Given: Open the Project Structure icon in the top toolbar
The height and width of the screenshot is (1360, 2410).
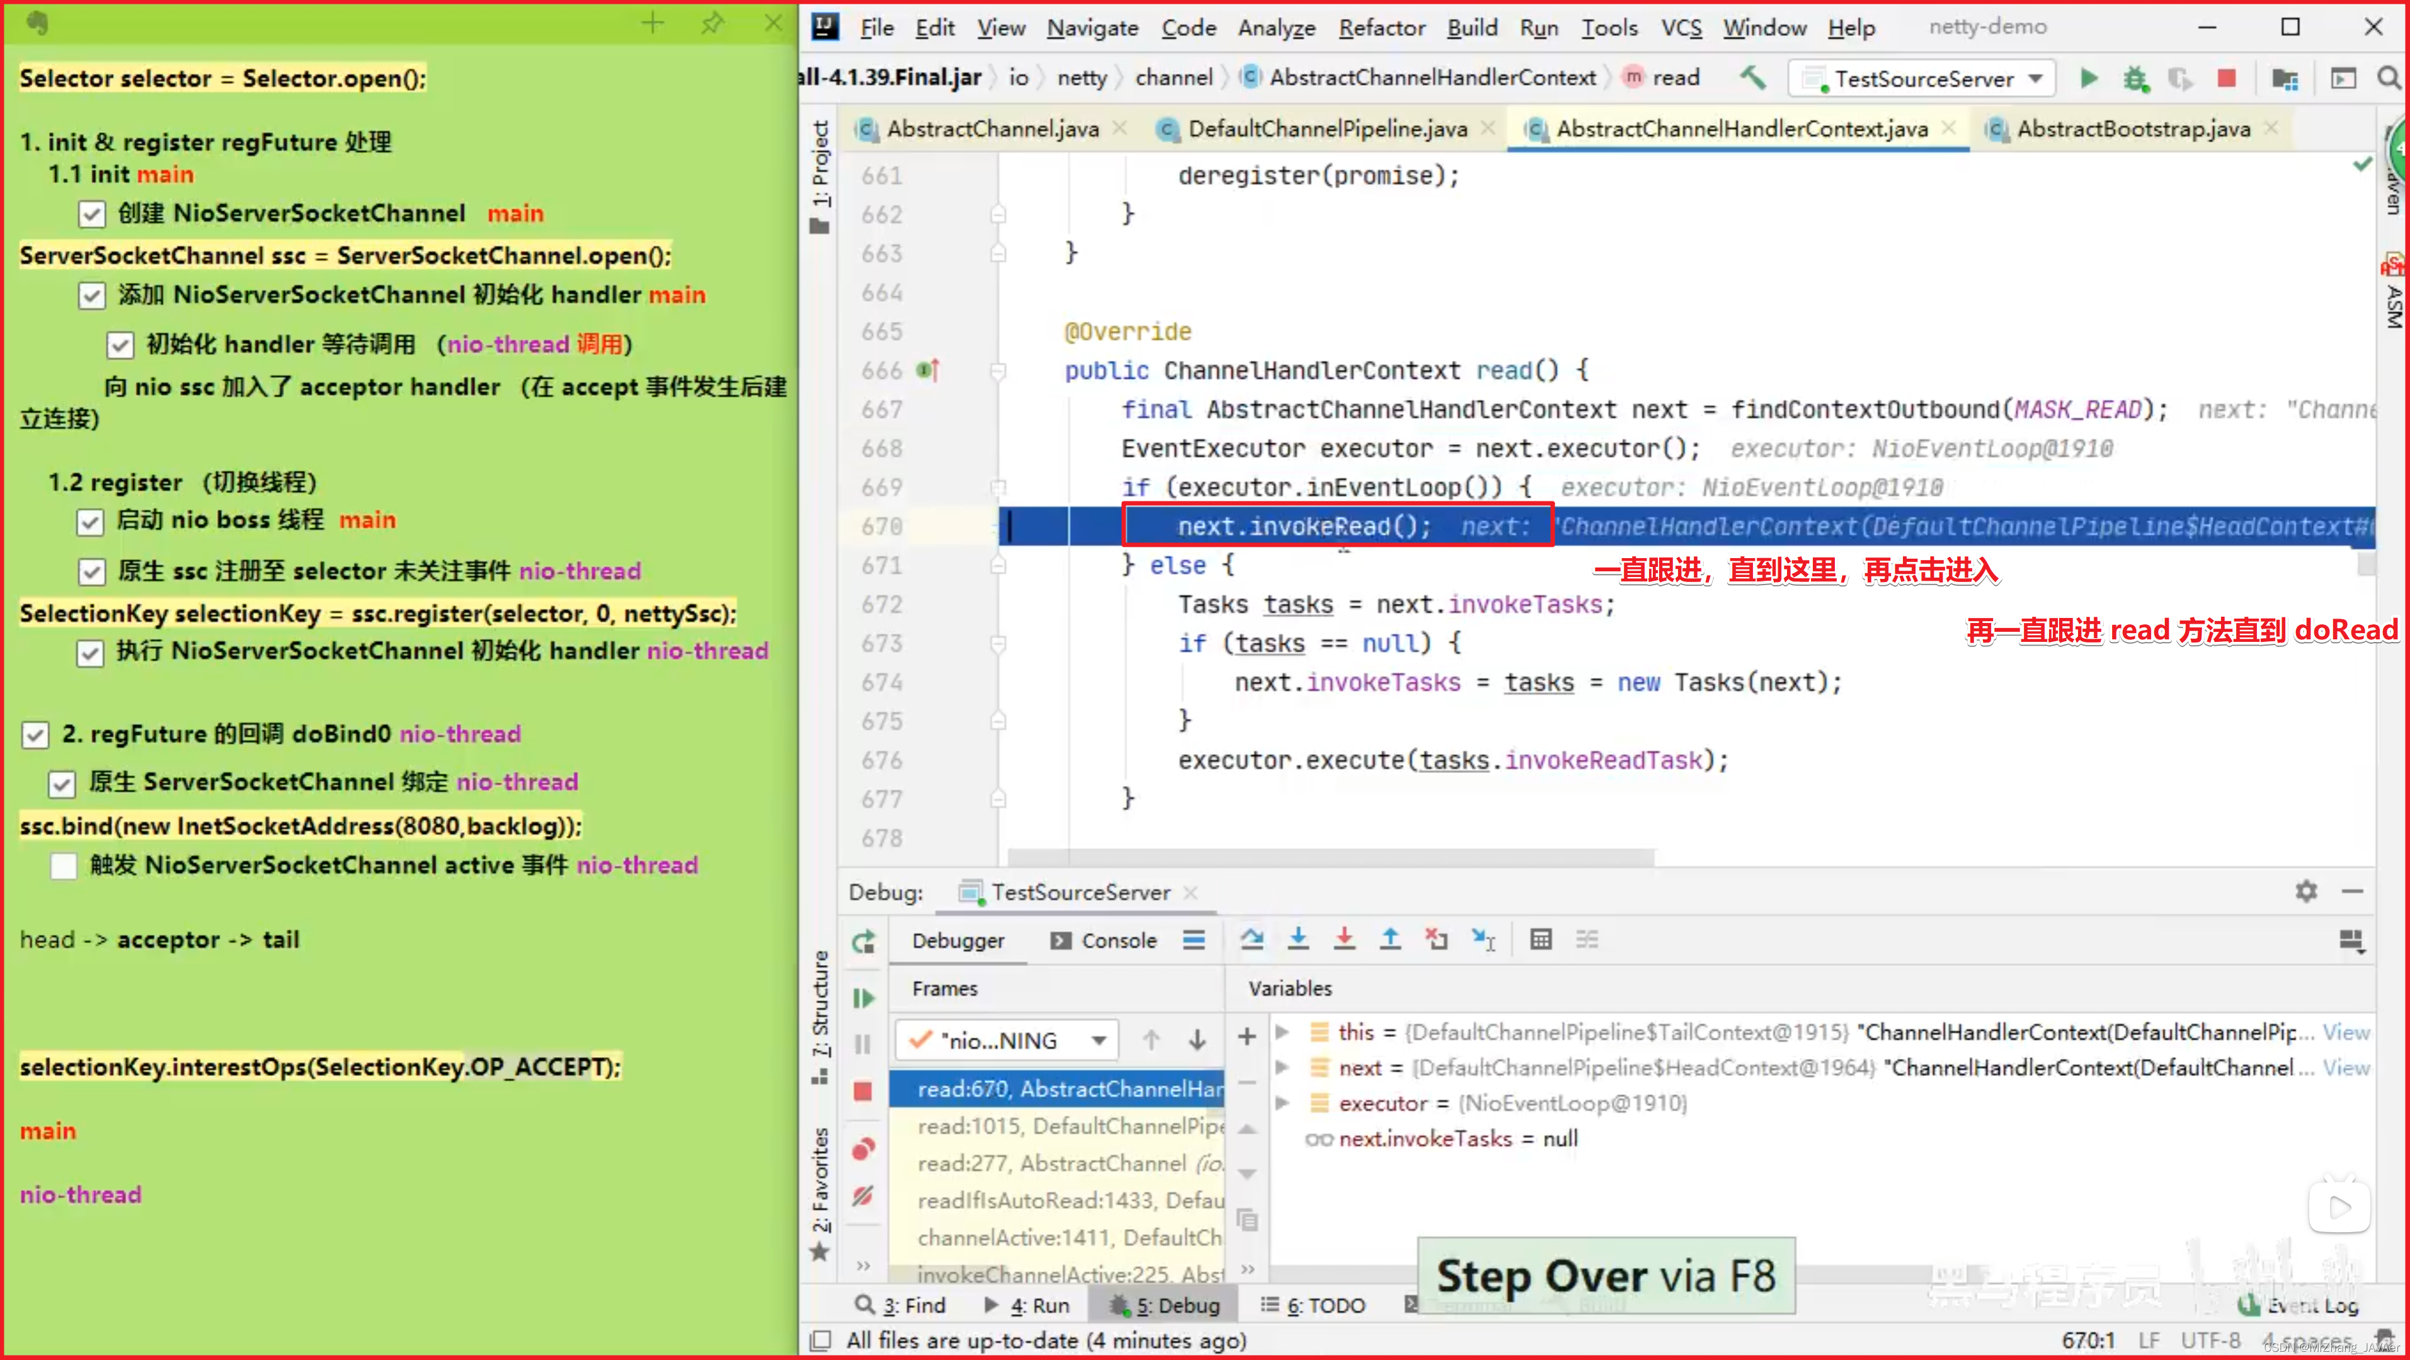Looking at the screenshot, I should click(2285, 79).
